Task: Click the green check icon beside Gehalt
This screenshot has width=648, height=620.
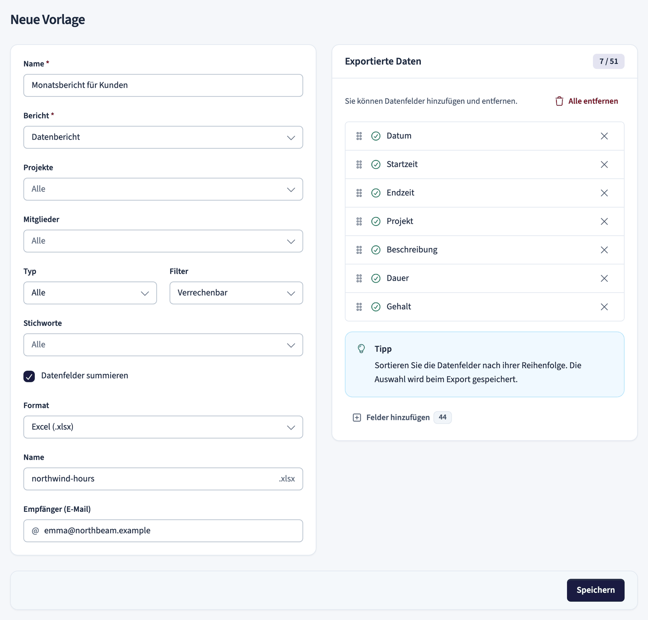Action: (x=376, y=307)
